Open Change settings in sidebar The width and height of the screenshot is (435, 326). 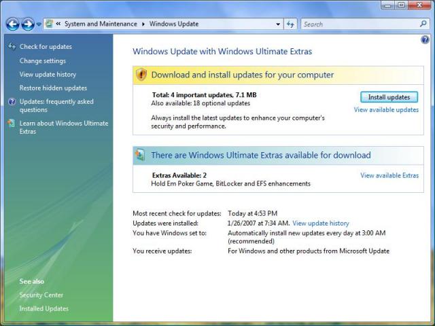pyautogui.click(x=42, y=60)
